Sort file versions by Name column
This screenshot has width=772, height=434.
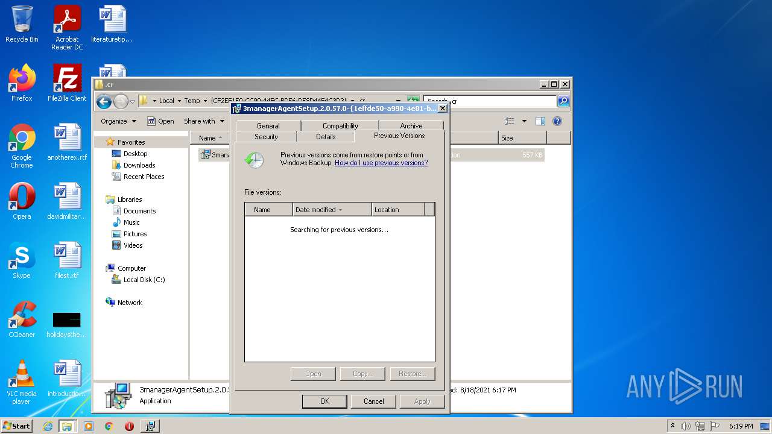pos(268,210)
